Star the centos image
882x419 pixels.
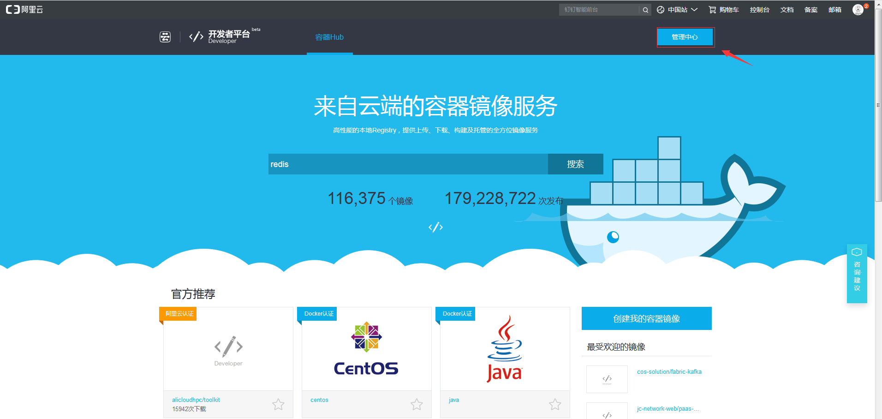coord(417,405)
